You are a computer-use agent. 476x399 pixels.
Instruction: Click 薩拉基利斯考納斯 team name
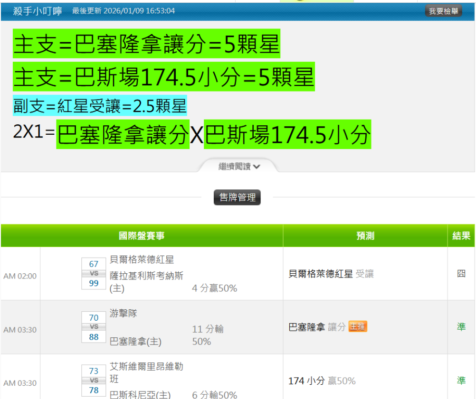pos(146,276)
